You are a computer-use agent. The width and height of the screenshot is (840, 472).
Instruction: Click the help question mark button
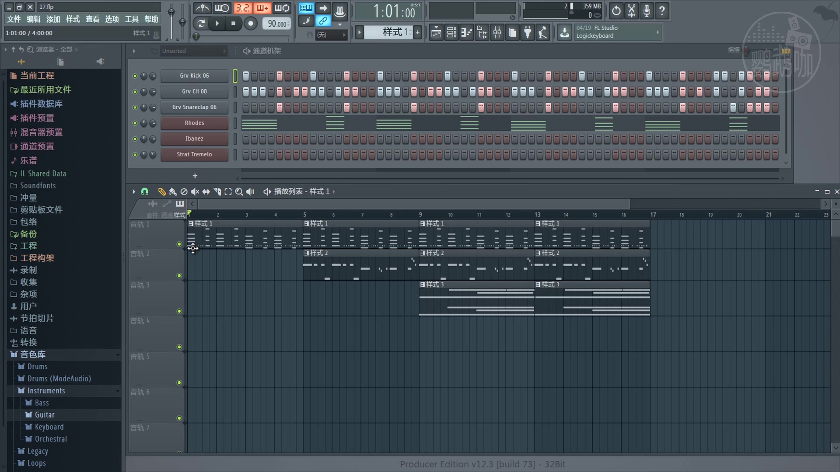point(662,11)
